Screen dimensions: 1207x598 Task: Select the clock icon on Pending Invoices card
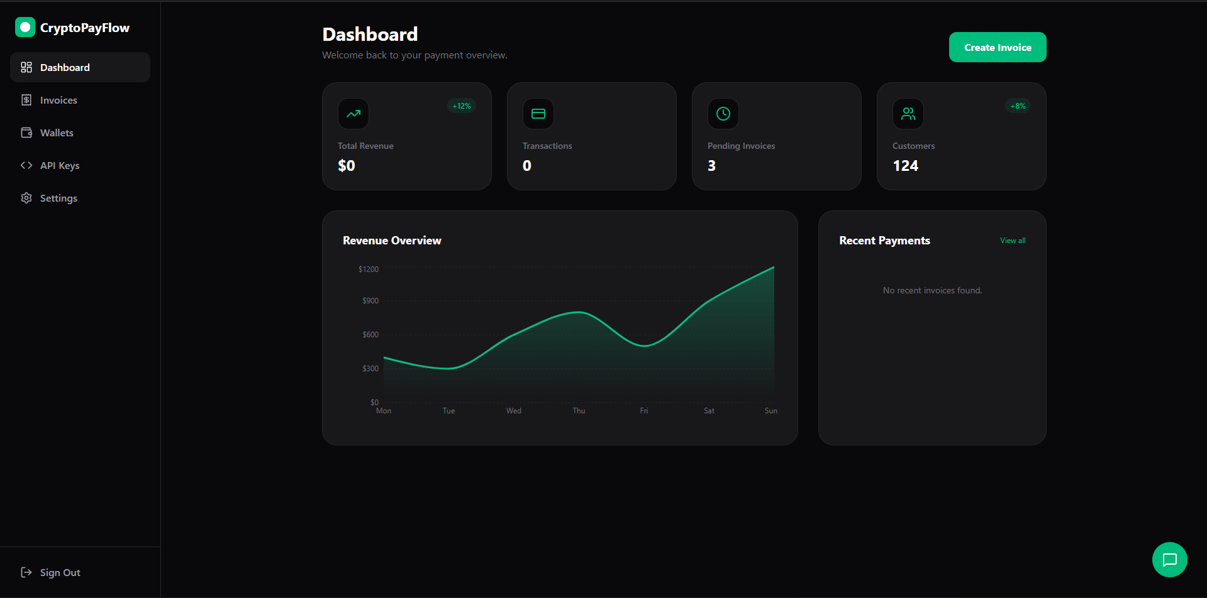723,114
